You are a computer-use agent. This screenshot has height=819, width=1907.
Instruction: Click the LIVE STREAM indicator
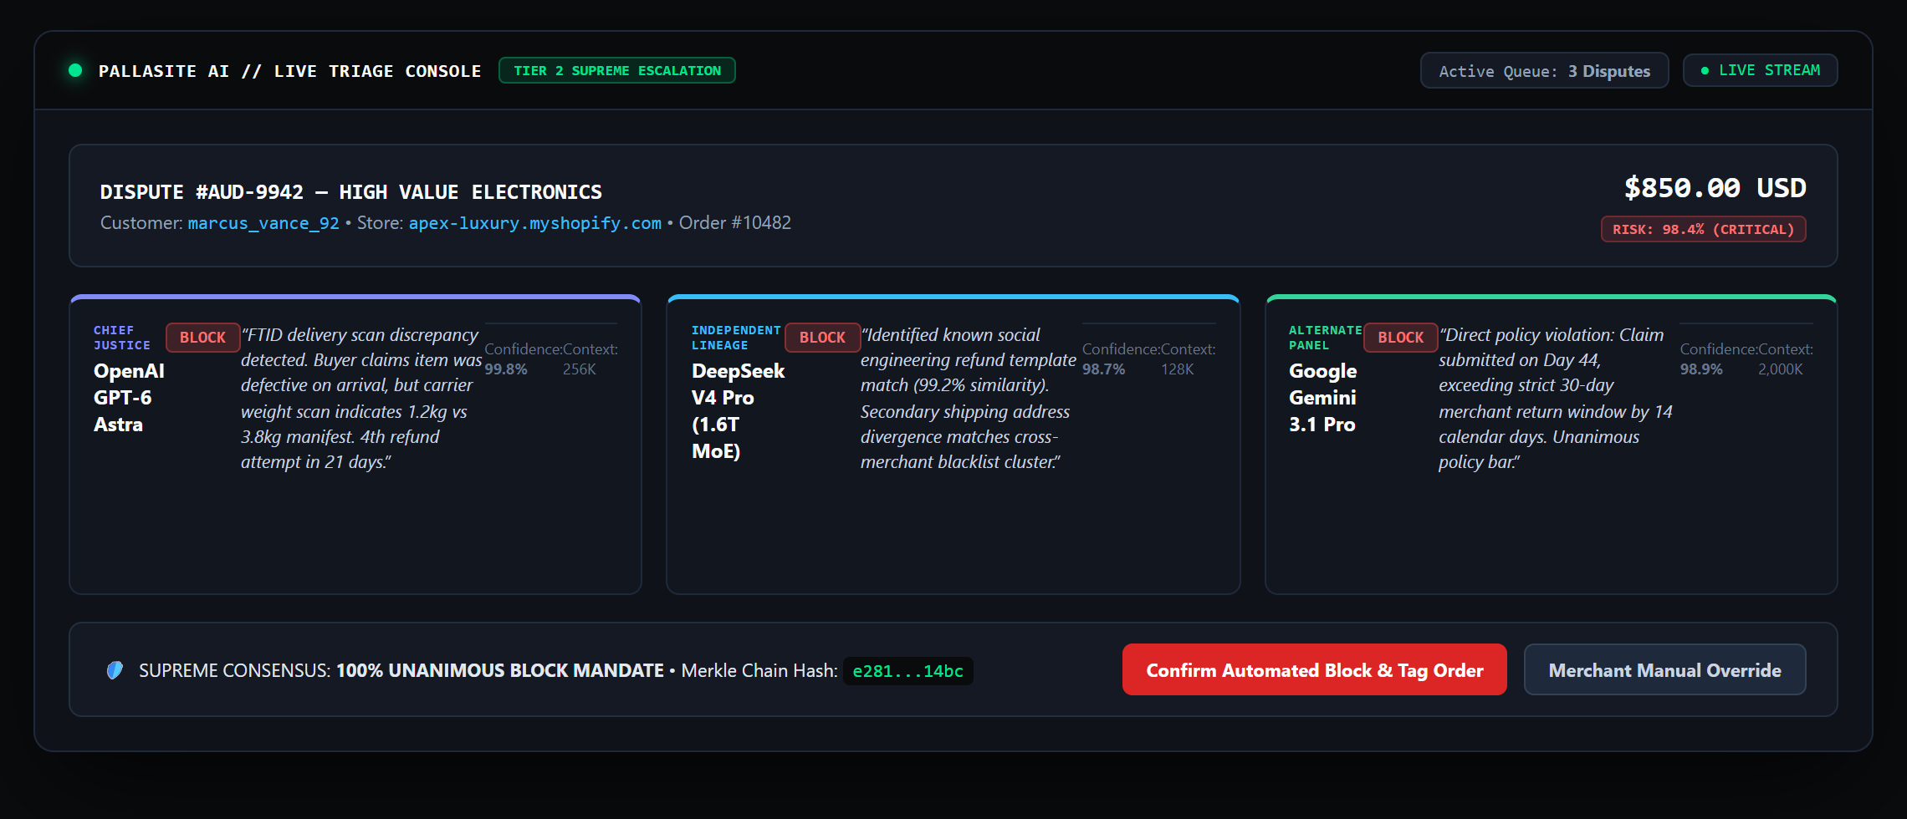point(1760,70)
